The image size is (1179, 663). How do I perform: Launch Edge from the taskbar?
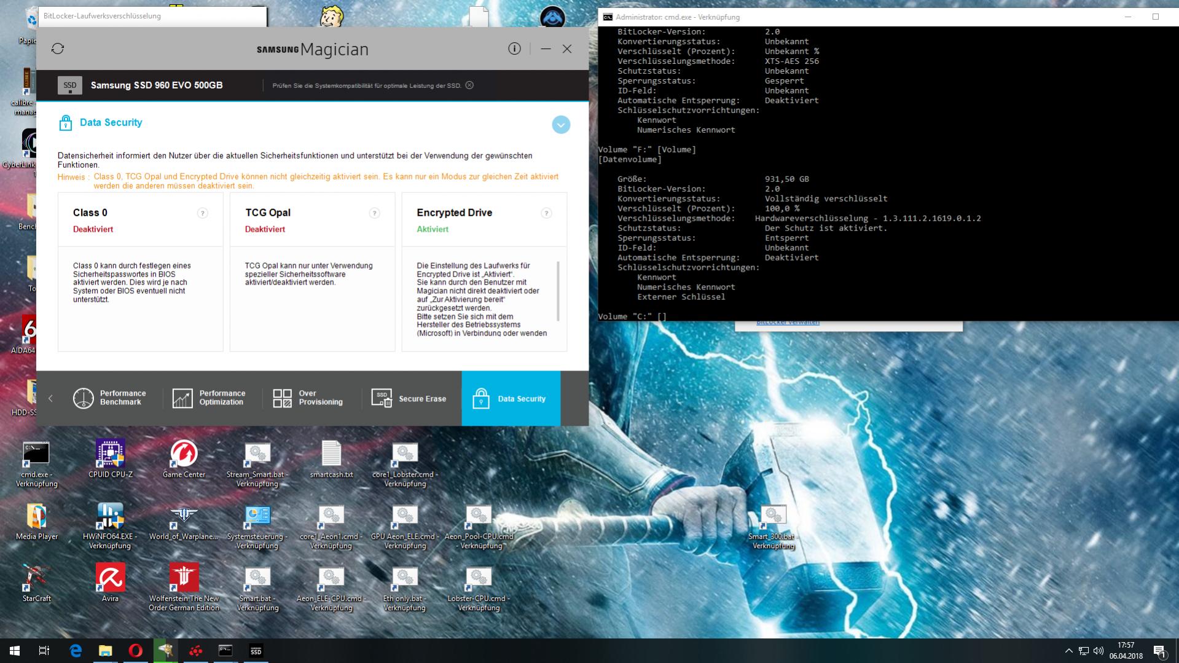(76, 651)
